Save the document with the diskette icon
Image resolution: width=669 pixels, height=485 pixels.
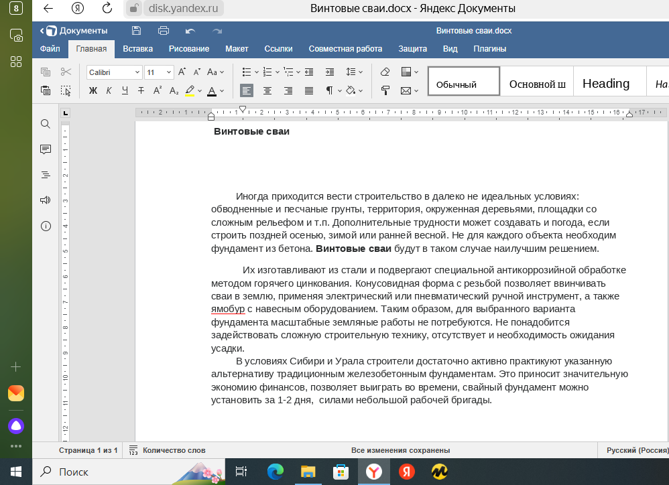pyautogui.click(x=136, y=31)
